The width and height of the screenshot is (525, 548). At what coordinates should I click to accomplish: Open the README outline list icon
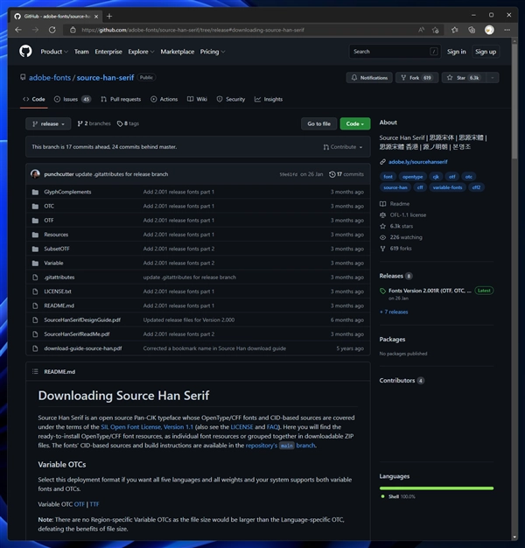click(x=35, y=371)
